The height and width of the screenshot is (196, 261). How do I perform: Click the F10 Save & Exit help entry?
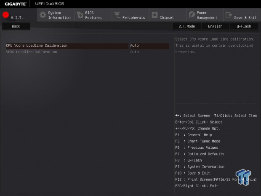192,173
